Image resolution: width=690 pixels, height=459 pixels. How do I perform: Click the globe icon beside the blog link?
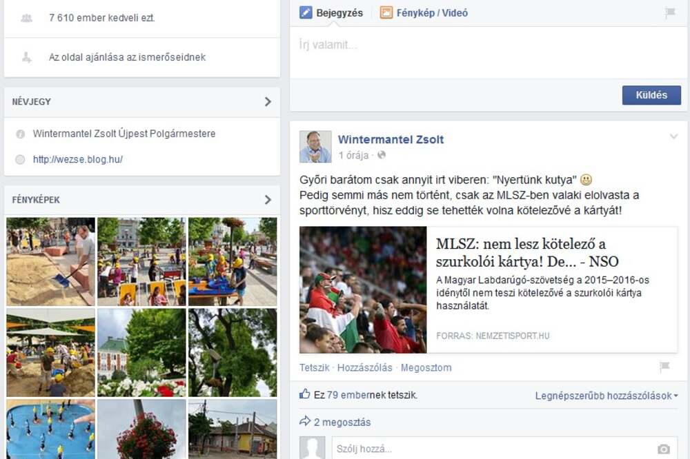point(20,160)
